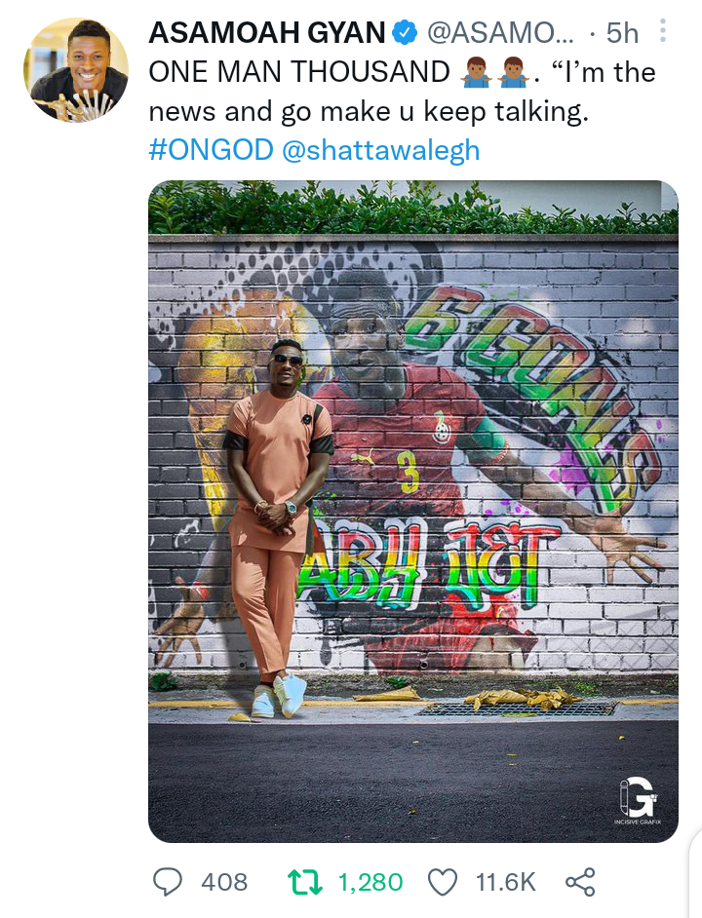The height and width of the screenshot is (918, 702).
Task: Click the "keep talking" tweet line
Action: [x=368, y=111]
